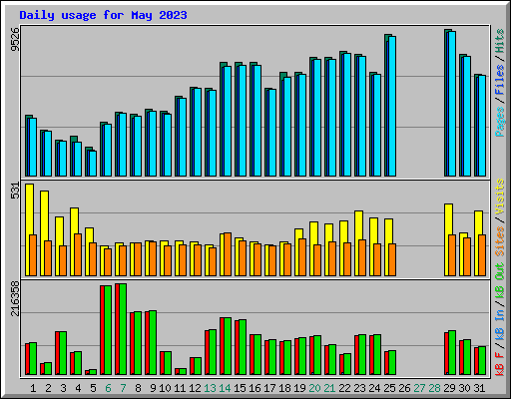Click the green kB Out bar for day 14
The height and width of the screenshot is (399, 511).
click(x=228, y=346)
